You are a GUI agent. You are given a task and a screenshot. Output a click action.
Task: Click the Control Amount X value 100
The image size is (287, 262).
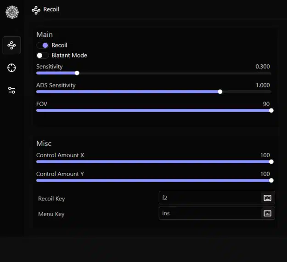265,155
